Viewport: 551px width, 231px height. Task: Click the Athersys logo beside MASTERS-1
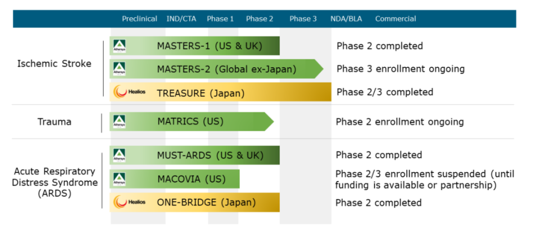[x=119, y=46]
